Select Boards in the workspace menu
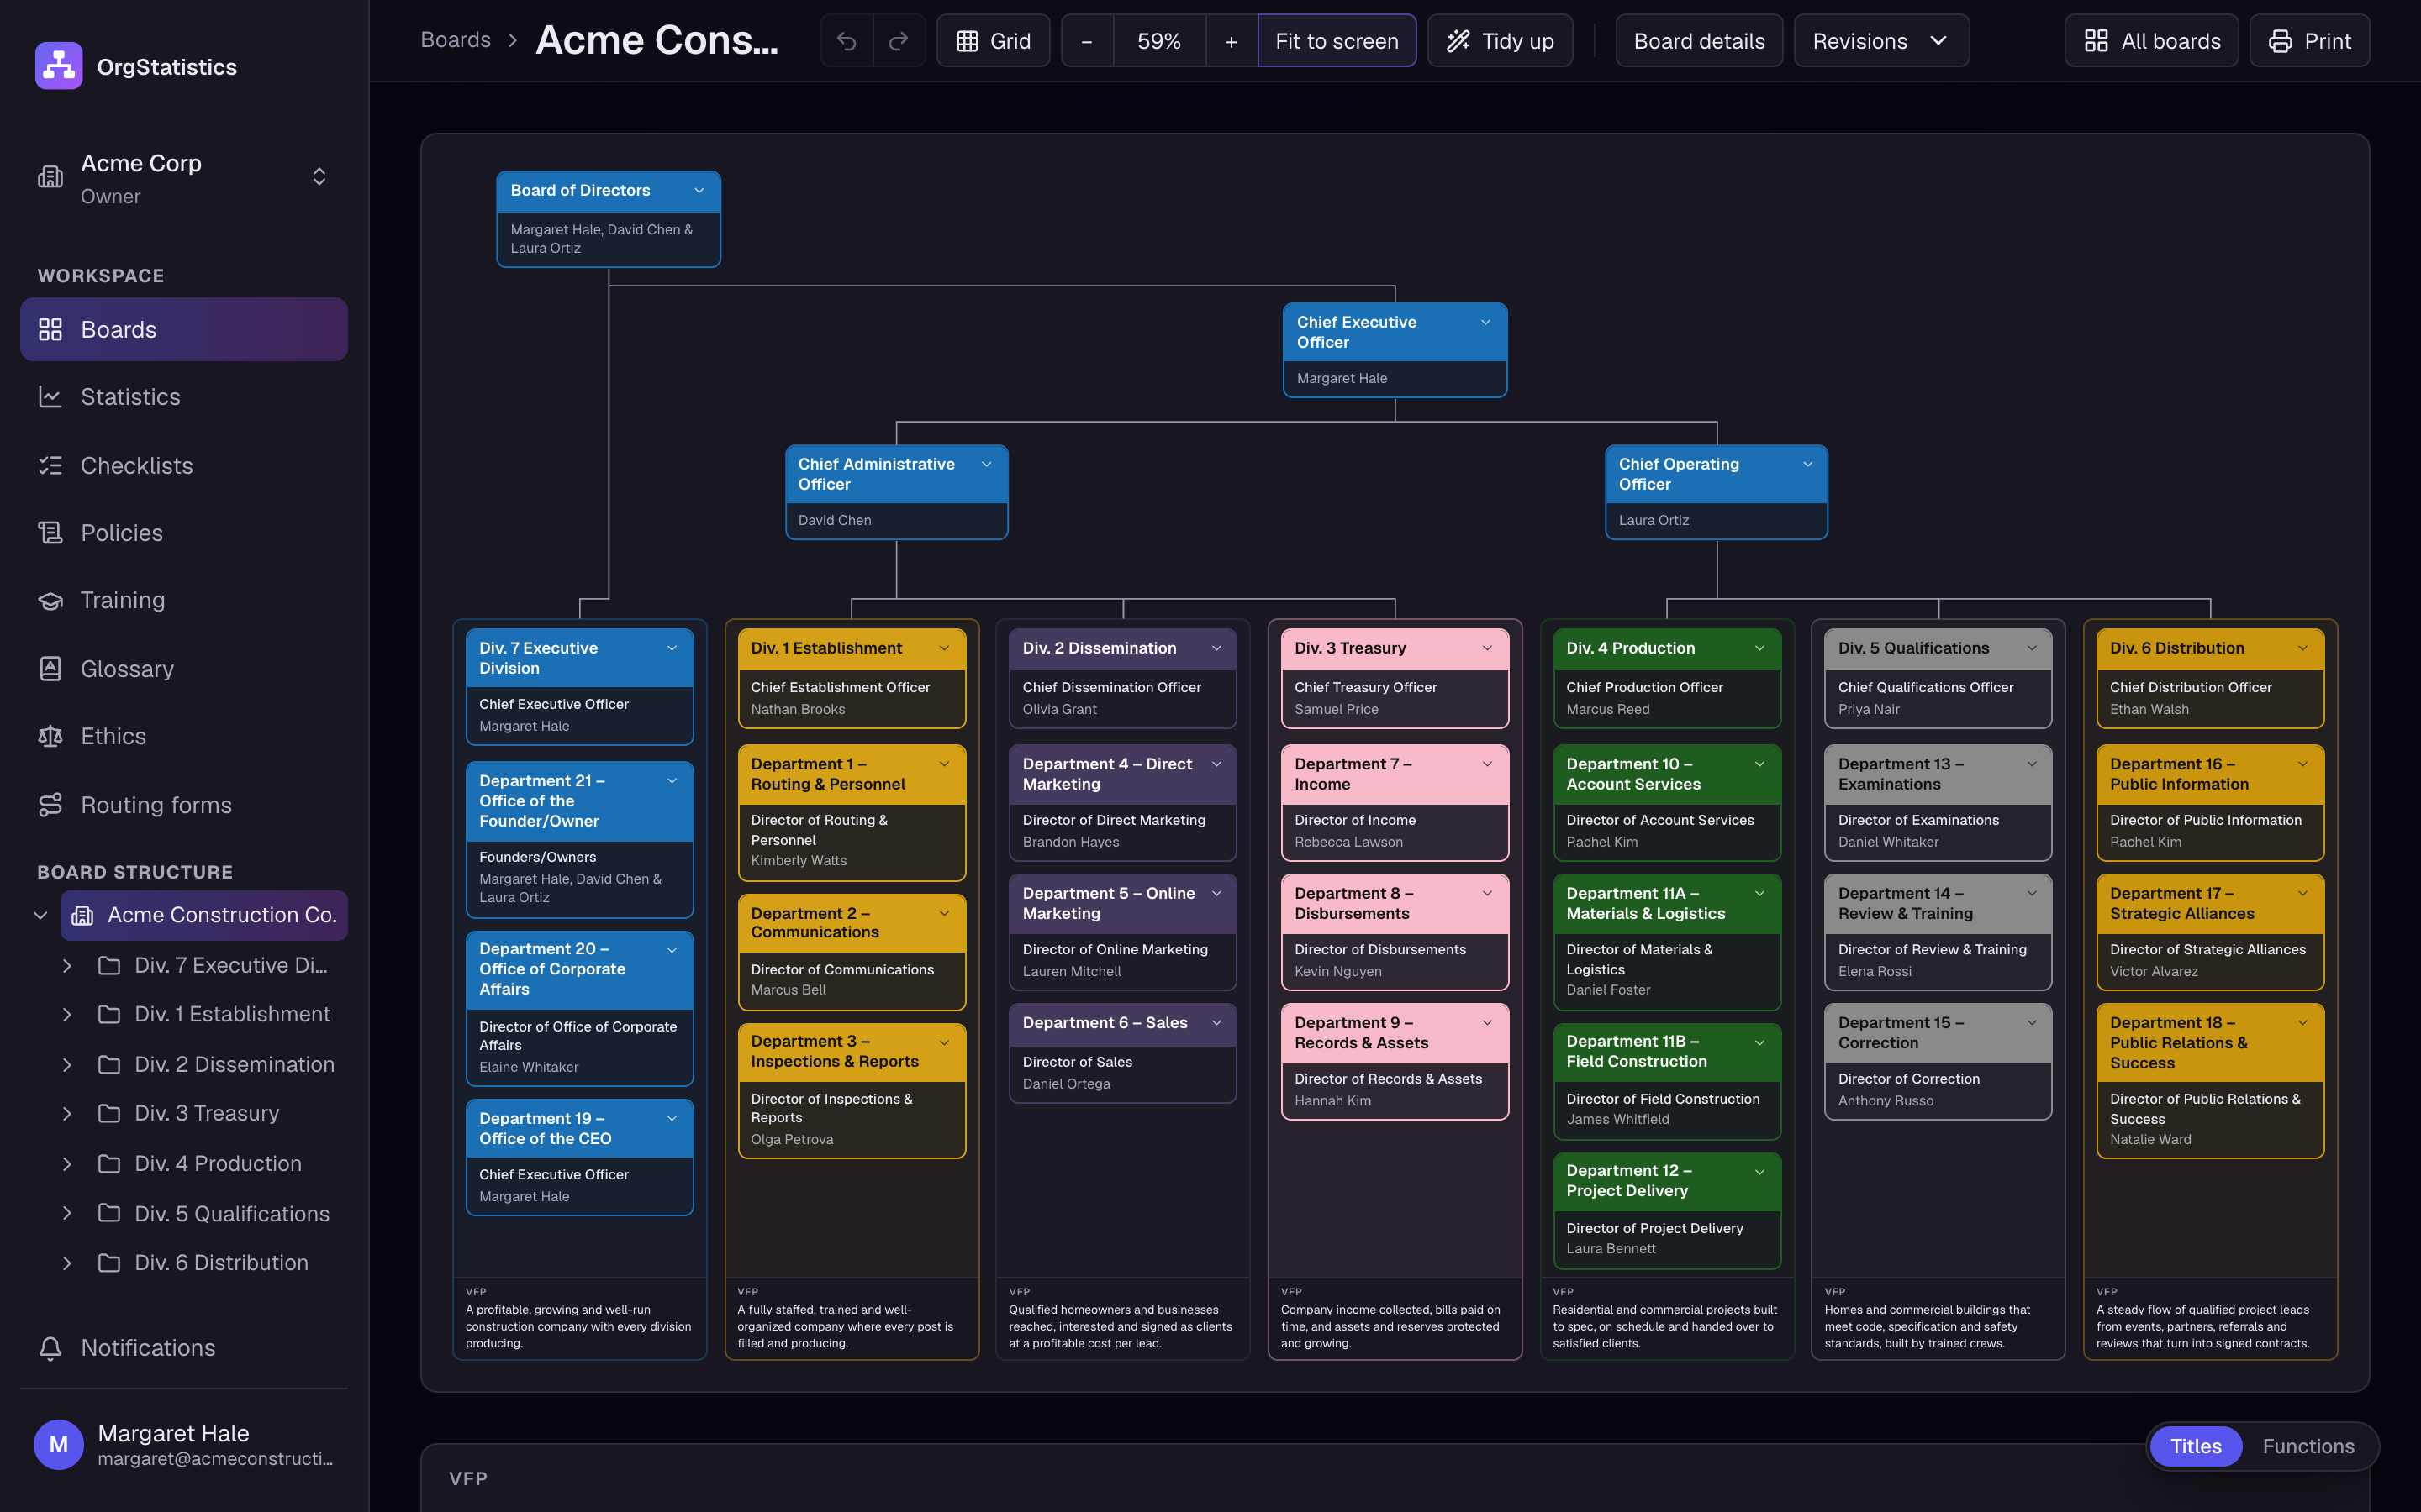Screen dimensions: 2421x1512 coord(184,329)
